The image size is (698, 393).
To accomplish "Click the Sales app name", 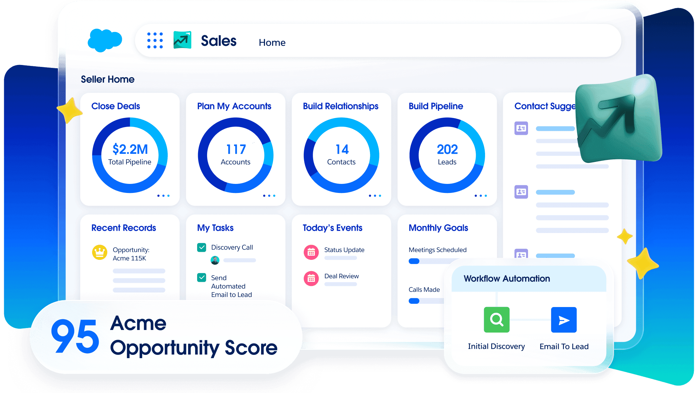I will click(x=219, y=41).
